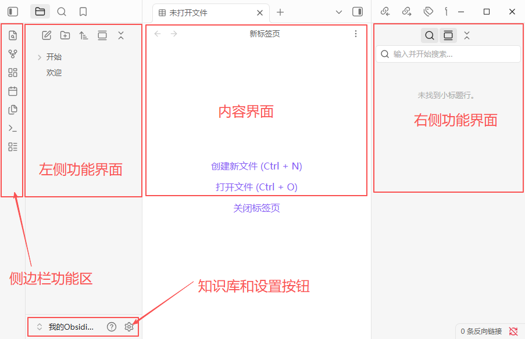The height and width of the screenshot is (339, 525).
Task: Create a new note in file explorer
Action: click(x=47, y=35)
